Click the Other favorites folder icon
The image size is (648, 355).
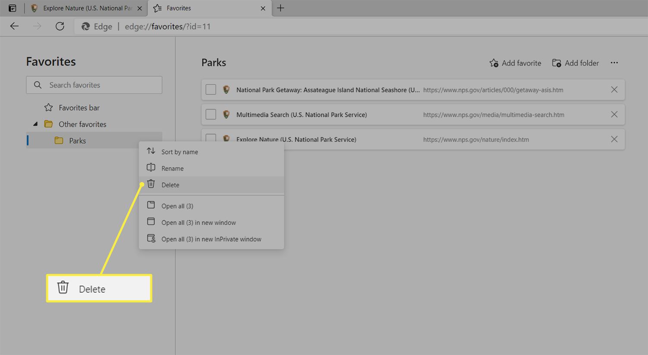(x=48, y=124)
